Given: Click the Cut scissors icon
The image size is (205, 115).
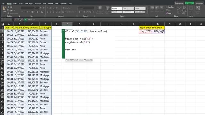Looking at the screenshot, I should (8, 7).
